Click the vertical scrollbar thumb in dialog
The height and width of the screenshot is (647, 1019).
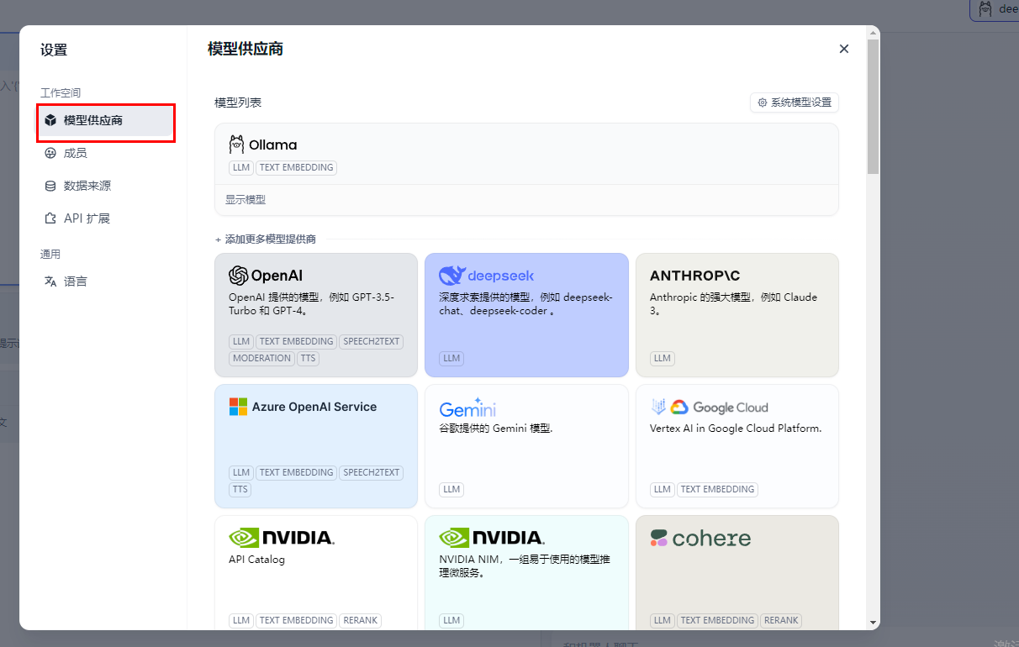click(x=874, y=107)
